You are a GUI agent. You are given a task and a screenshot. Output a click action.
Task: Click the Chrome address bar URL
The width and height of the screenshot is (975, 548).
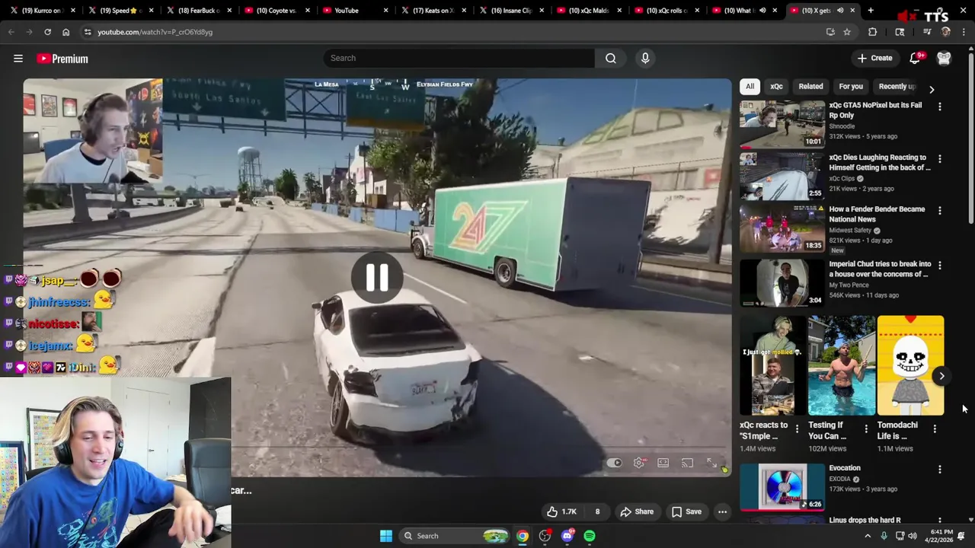155,32
